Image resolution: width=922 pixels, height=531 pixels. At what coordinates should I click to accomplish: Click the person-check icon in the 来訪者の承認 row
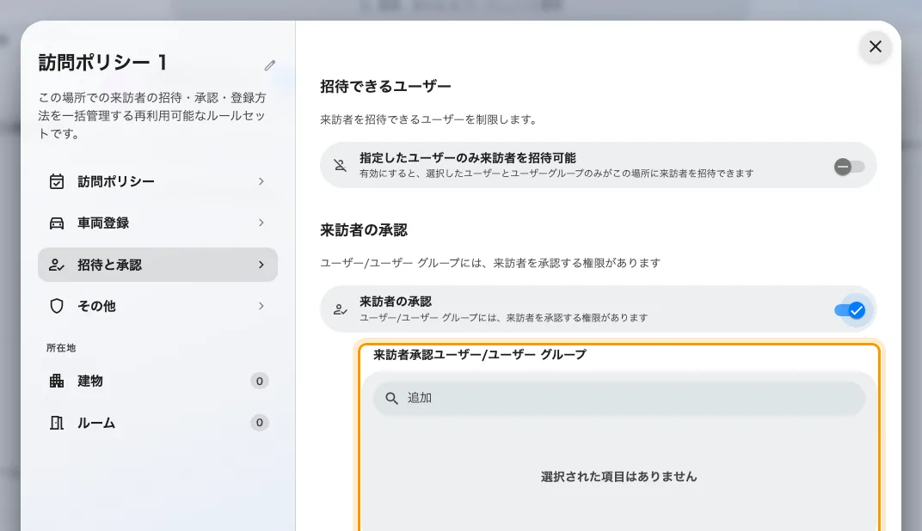coord(341,309)
